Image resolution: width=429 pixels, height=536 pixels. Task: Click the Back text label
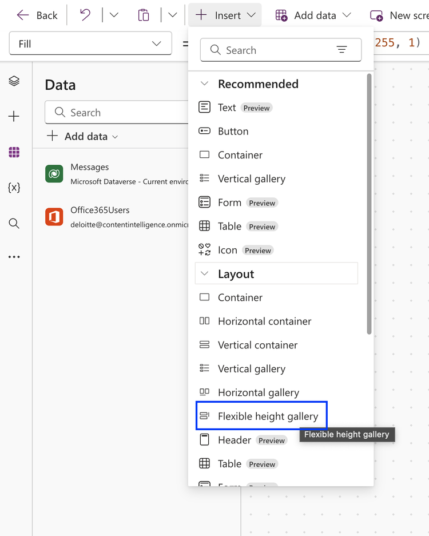coord(47,15)
